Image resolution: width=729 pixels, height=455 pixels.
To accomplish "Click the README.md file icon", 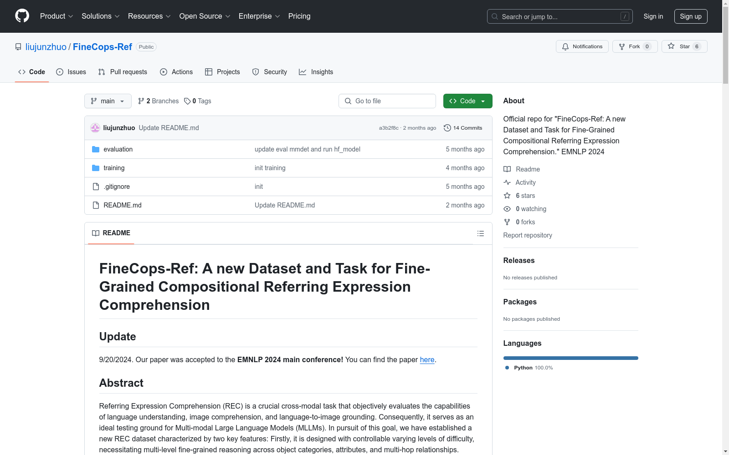I will [x=96, y=205].
